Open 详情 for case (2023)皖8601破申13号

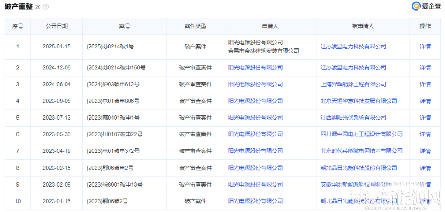[x=425, y=184]
